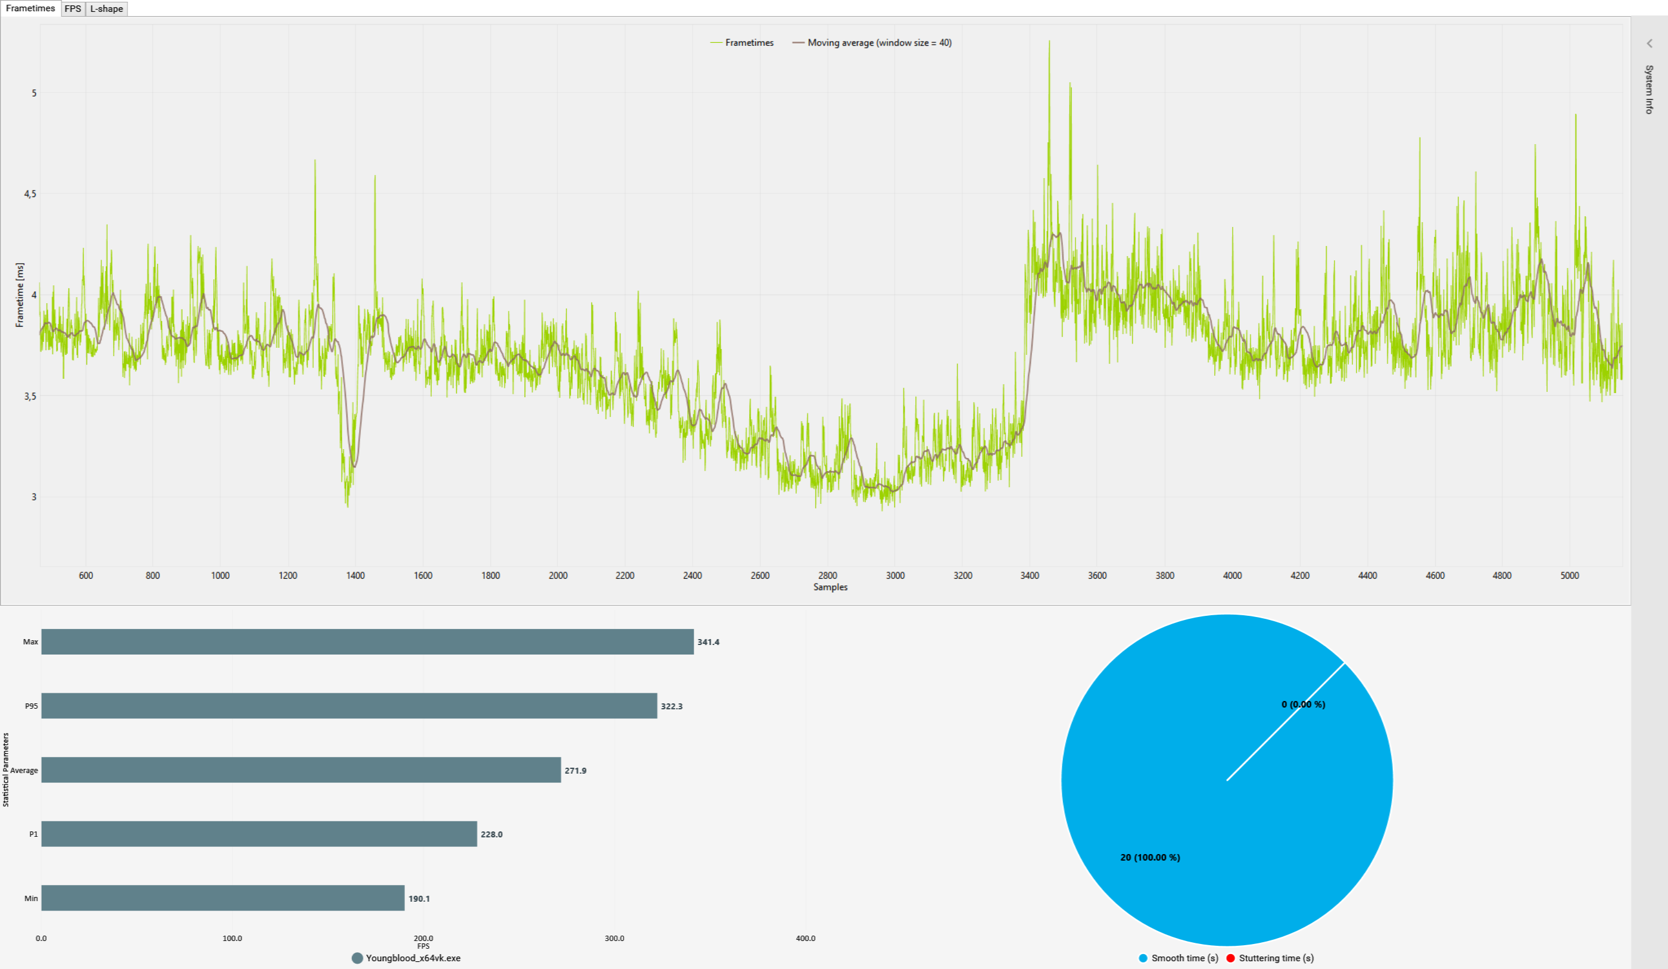
Task: Click the P95 bar showing 322.3
Action: pyautogui.click(x=349, y=706)
